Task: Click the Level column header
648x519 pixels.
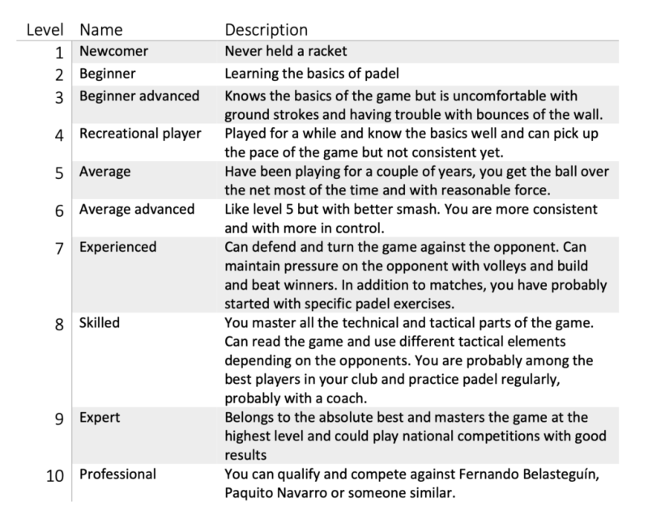Action: pyautogui.click(x=45, y=30)
